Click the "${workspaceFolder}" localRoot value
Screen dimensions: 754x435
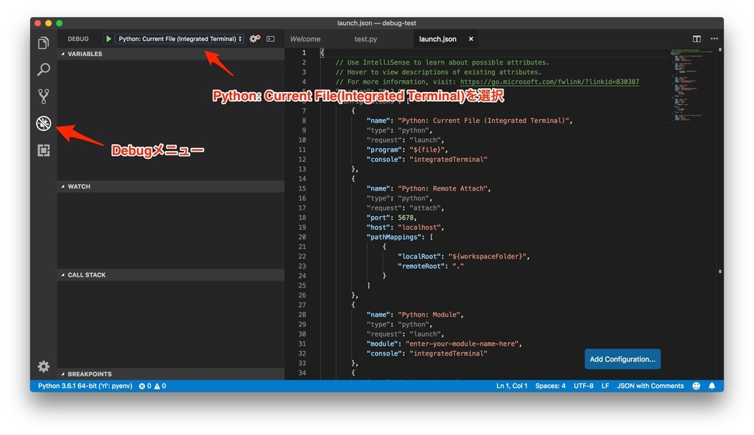(x=487, y=256)
